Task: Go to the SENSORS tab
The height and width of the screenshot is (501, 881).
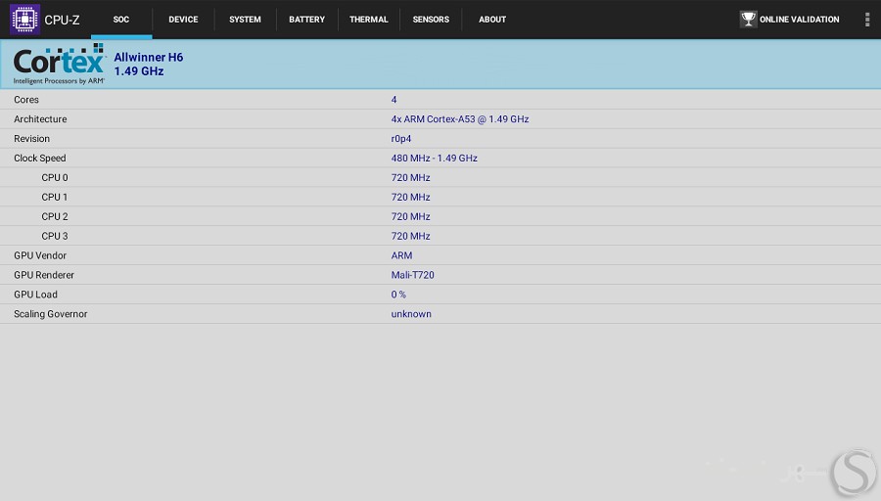Action: [431, 20]
